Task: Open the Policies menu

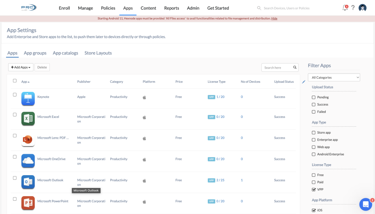Action: tap(108, 8)
